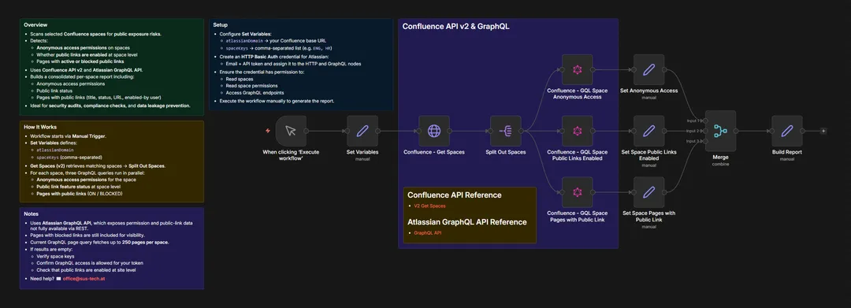The width and height of the screenshot is (851, 308).
Task: Click the 'Split Out Spaces' label
Action: 506,152
